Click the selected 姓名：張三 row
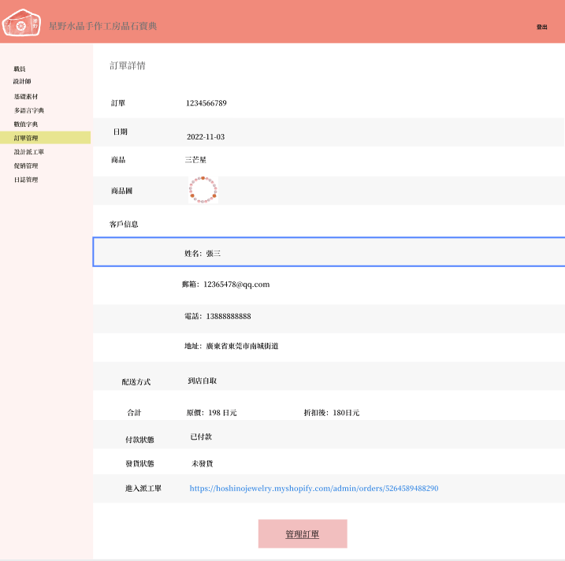The image size is (565, 561). tap(329, 253)
